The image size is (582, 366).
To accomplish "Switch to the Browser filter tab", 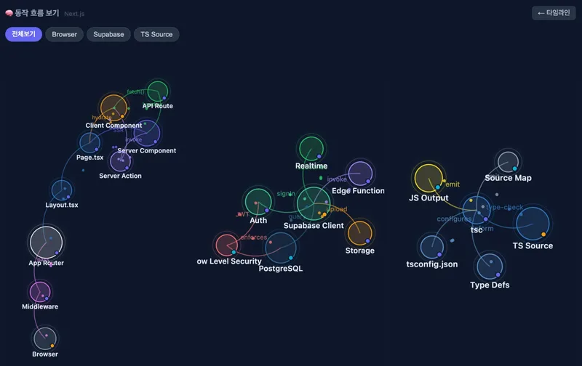I will [64, 34].
